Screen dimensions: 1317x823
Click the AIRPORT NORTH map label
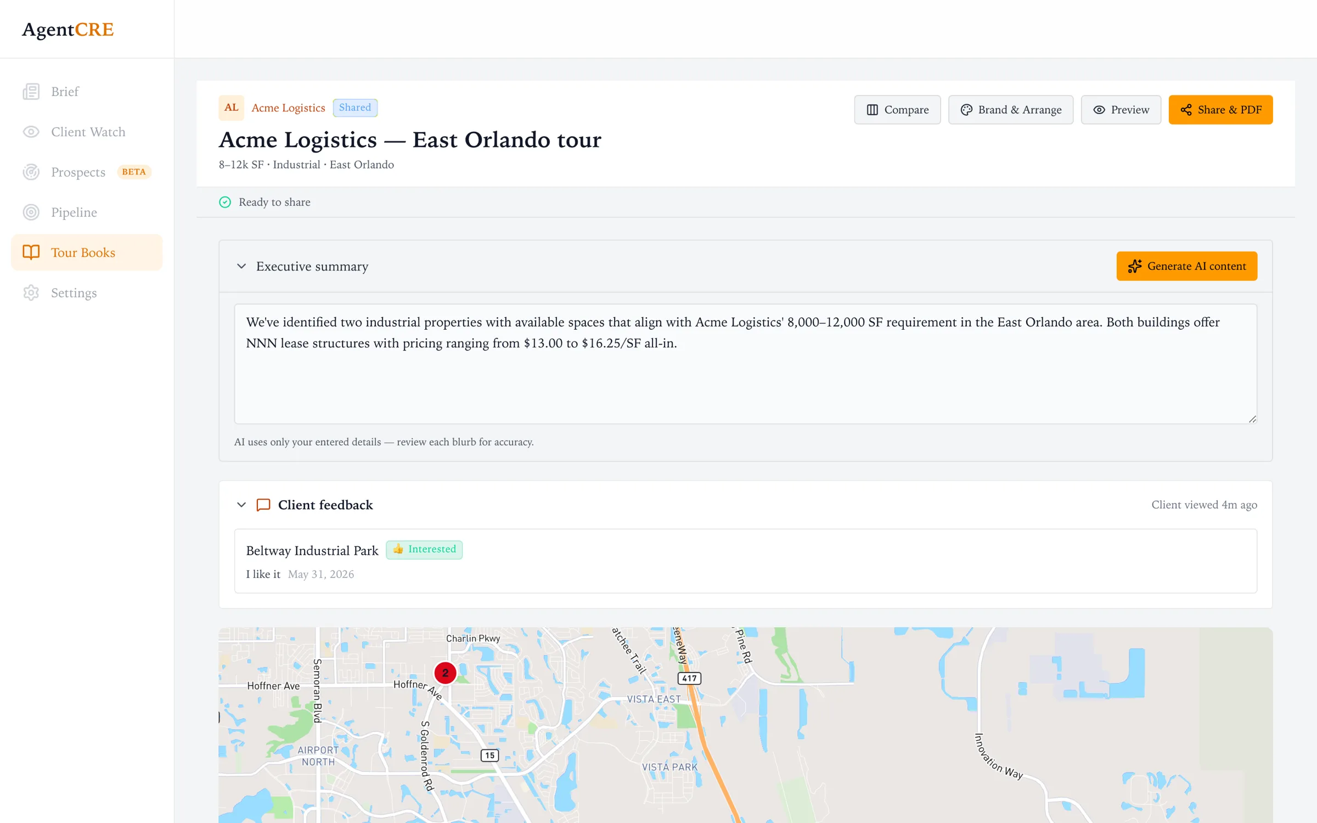tap(318, 756)
